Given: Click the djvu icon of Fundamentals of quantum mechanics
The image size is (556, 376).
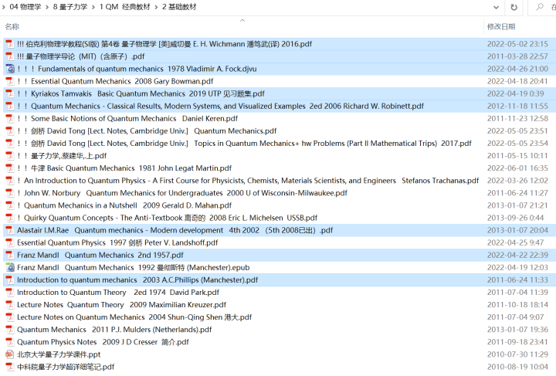Looking at the screenshot, I should click(x=10, y=69).
